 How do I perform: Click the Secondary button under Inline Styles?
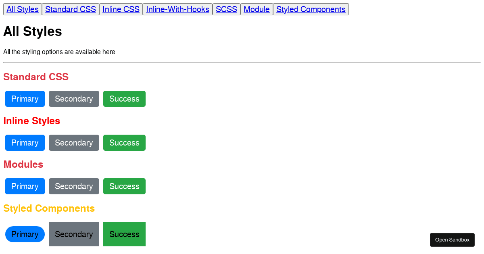point(74,142)
